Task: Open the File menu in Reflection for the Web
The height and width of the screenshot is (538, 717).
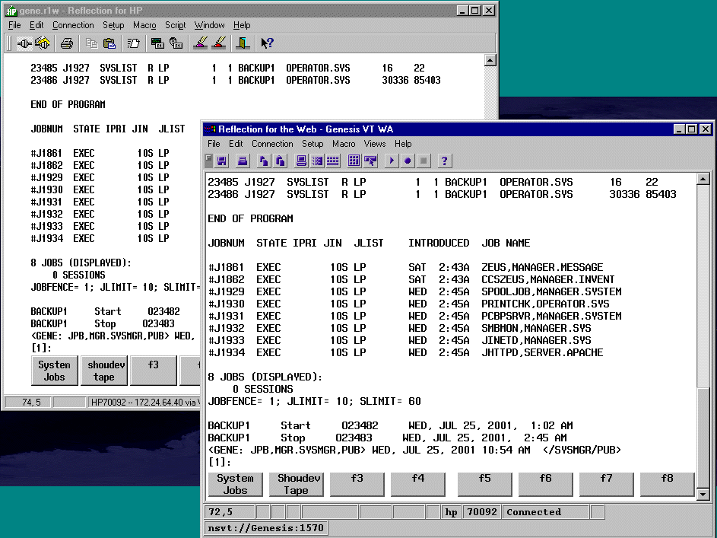Action: coord(214,144)
